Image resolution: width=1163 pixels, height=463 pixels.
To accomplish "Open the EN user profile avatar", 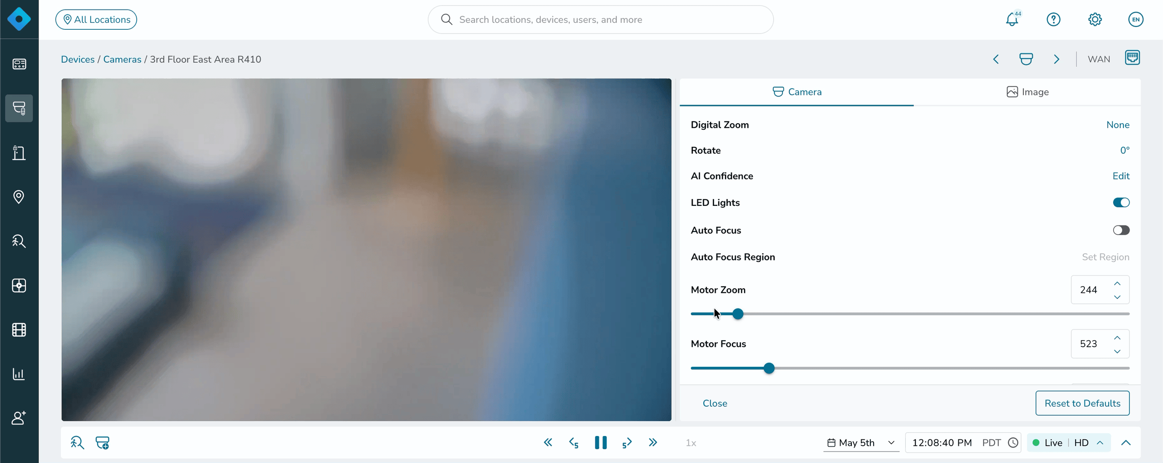I will pos(1136,20).
